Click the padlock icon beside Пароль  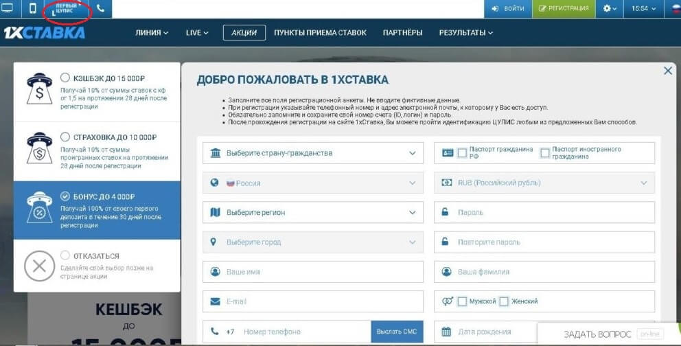(445, 212)
